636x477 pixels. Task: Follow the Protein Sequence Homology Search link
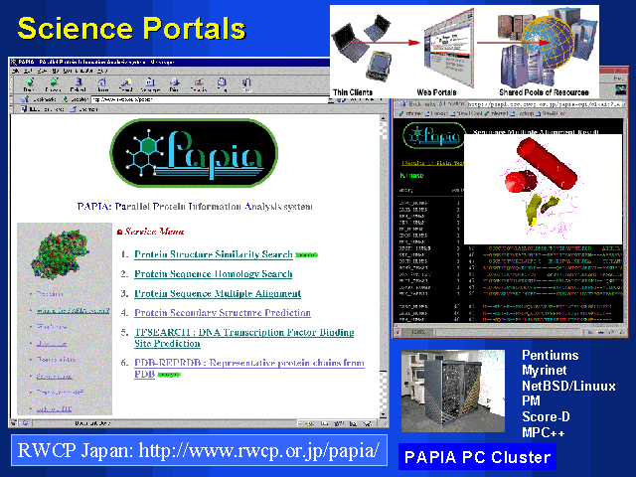pos(213,274)
